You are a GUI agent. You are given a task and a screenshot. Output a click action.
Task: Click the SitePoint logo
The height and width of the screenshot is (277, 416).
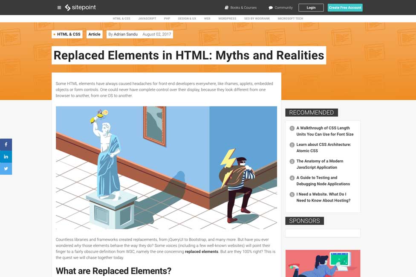(x=80, y=8)
